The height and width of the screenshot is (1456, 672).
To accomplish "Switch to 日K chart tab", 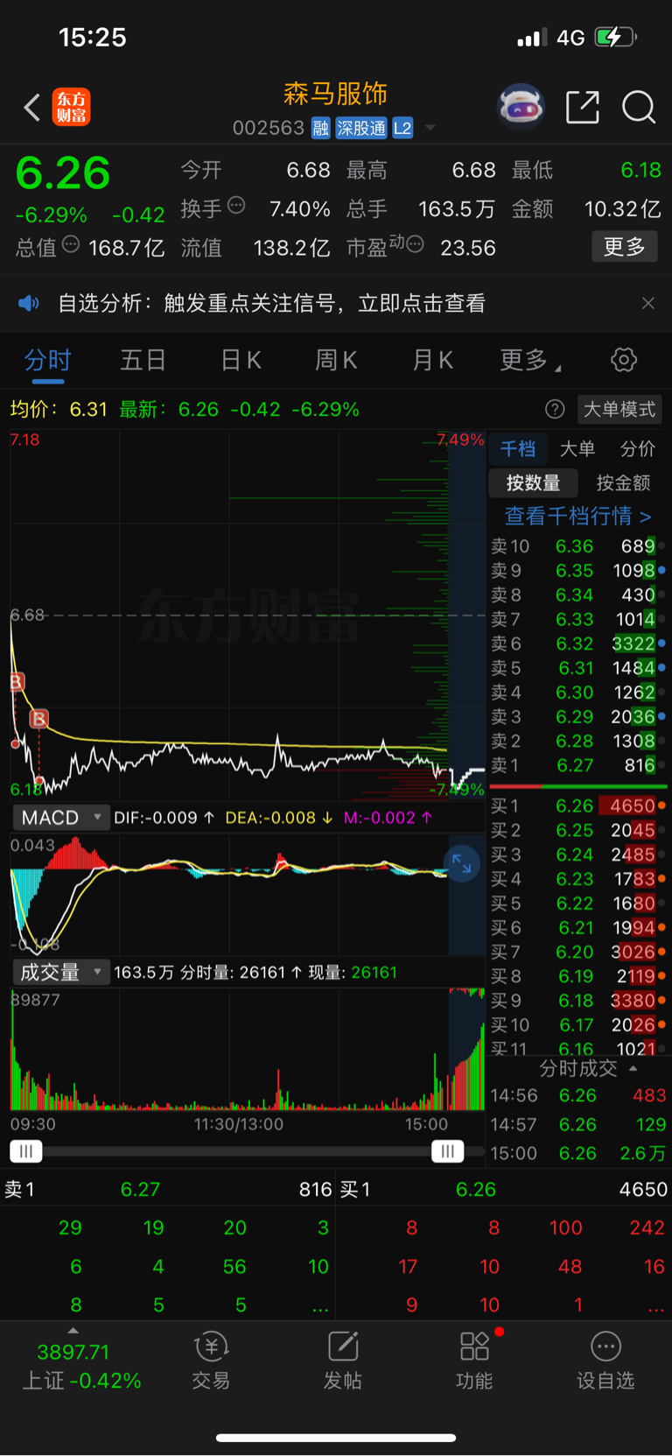I will pyautogui.click(x=241, y=360).
